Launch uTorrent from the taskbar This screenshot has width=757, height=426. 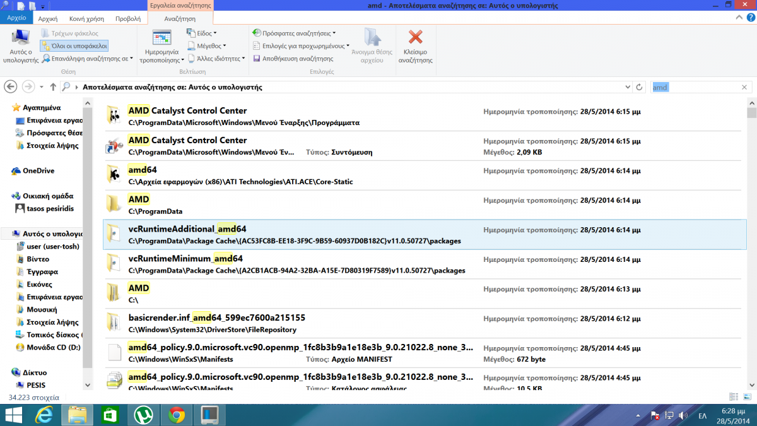click(143, 415)
